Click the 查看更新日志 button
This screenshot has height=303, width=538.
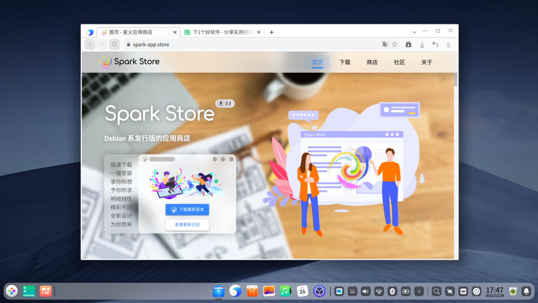pos(187,224)
